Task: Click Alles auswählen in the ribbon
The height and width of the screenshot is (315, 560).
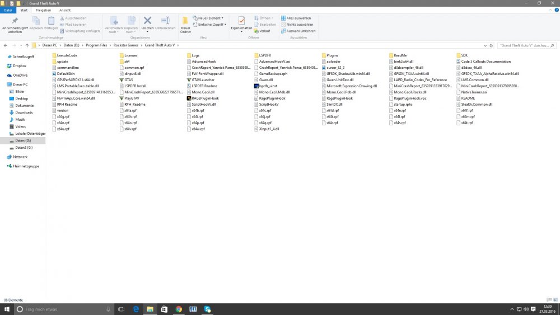Action: [298, 18]
